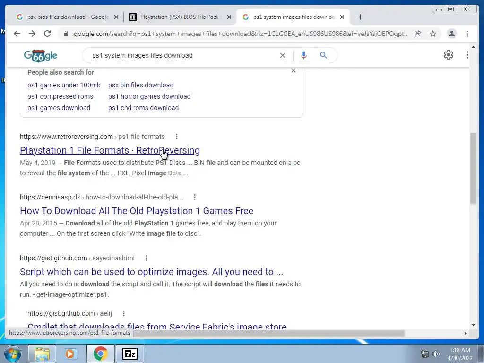Image resolution: width=484 pixels, height=363 pixels.
Task: Click the retroreversing.com URL breadcrumb
Action: (92, 137)
